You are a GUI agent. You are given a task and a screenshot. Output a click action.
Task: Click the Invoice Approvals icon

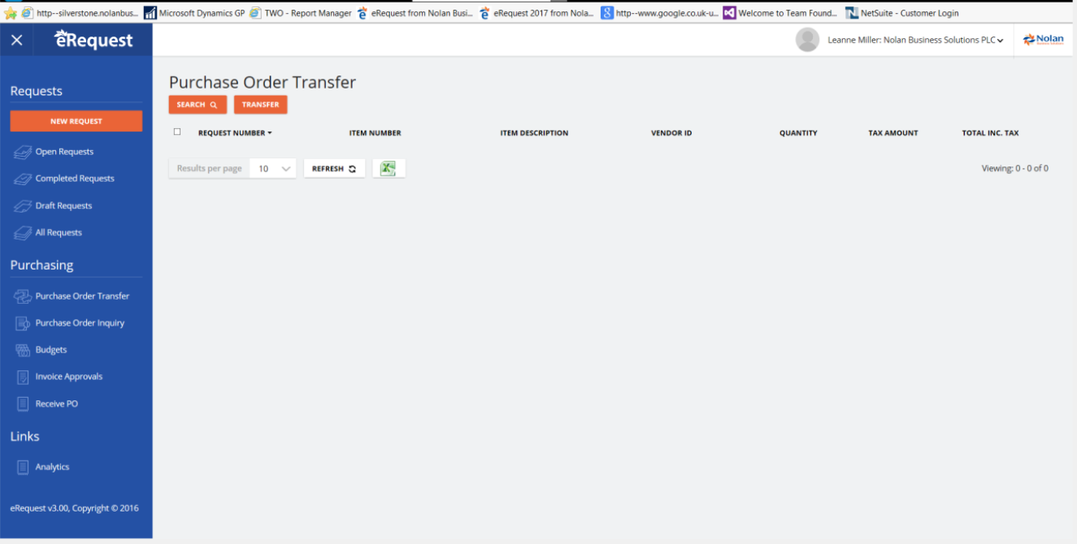(22, 377)
